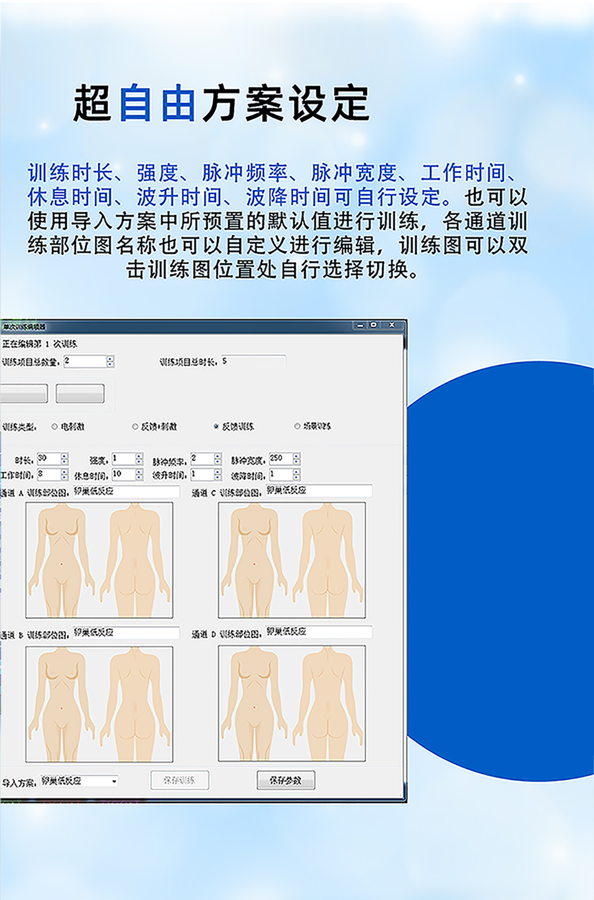This screenshot has width=594, height=900.
Task: Edit the 通道 B 训练部位图 name field
Action: [126, 633]
